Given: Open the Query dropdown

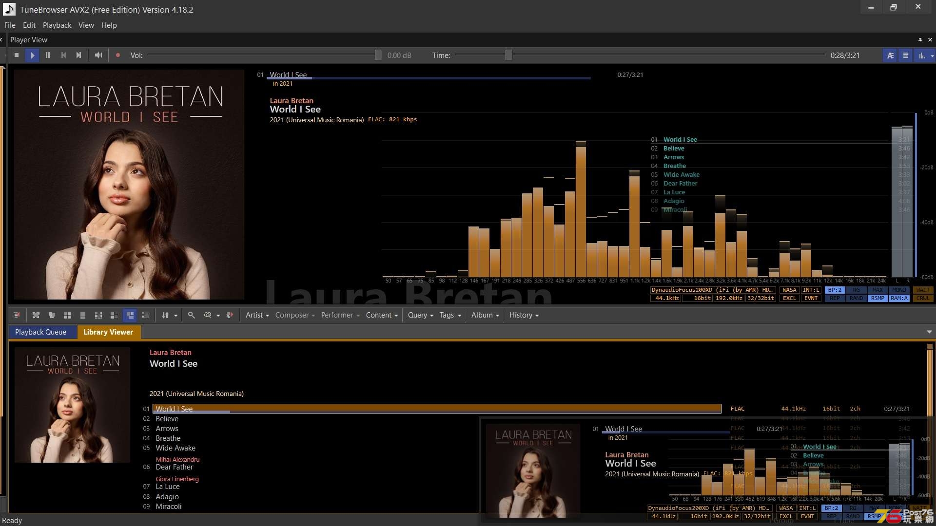Looking at the screenshot, I should click(x=420, y=315).
